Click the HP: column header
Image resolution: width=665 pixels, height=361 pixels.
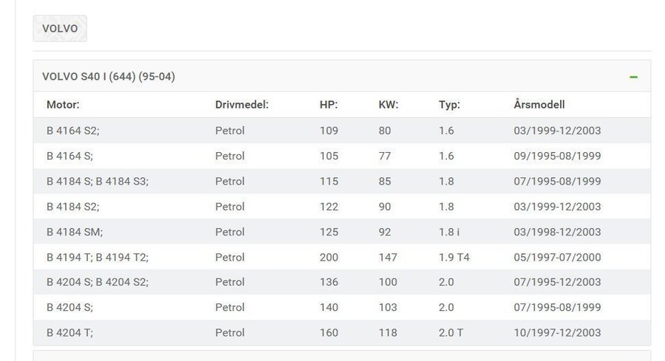pyautogui.click(x=329, y=105)
